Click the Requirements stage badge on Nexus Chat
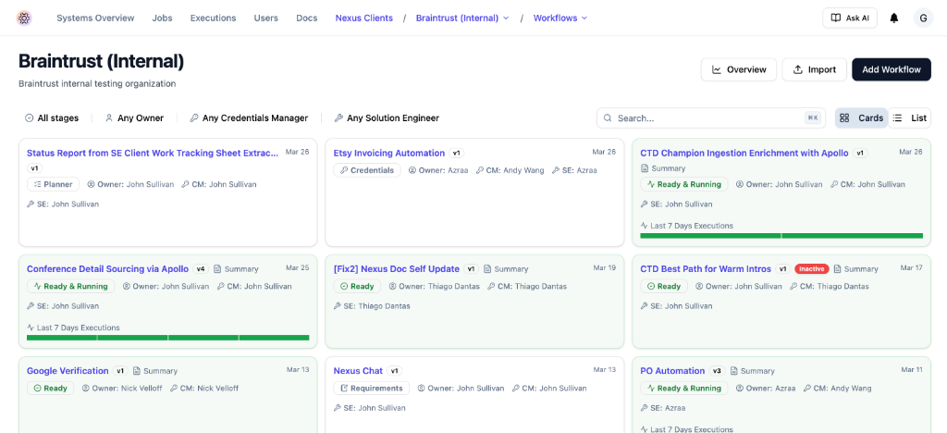The width and height of the screenshot is (947, 433). 372,389
